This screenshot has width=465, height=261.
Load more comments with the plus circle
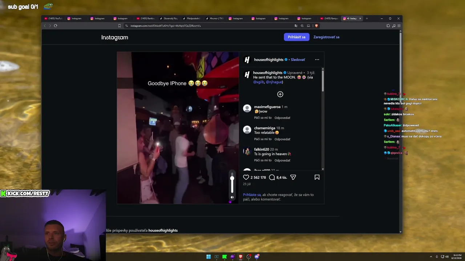(280, 94)
